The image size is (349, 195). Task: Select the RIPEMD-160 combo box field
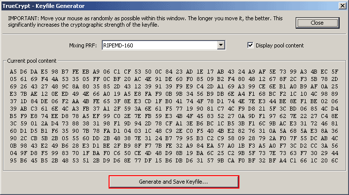tap(163, 45)
